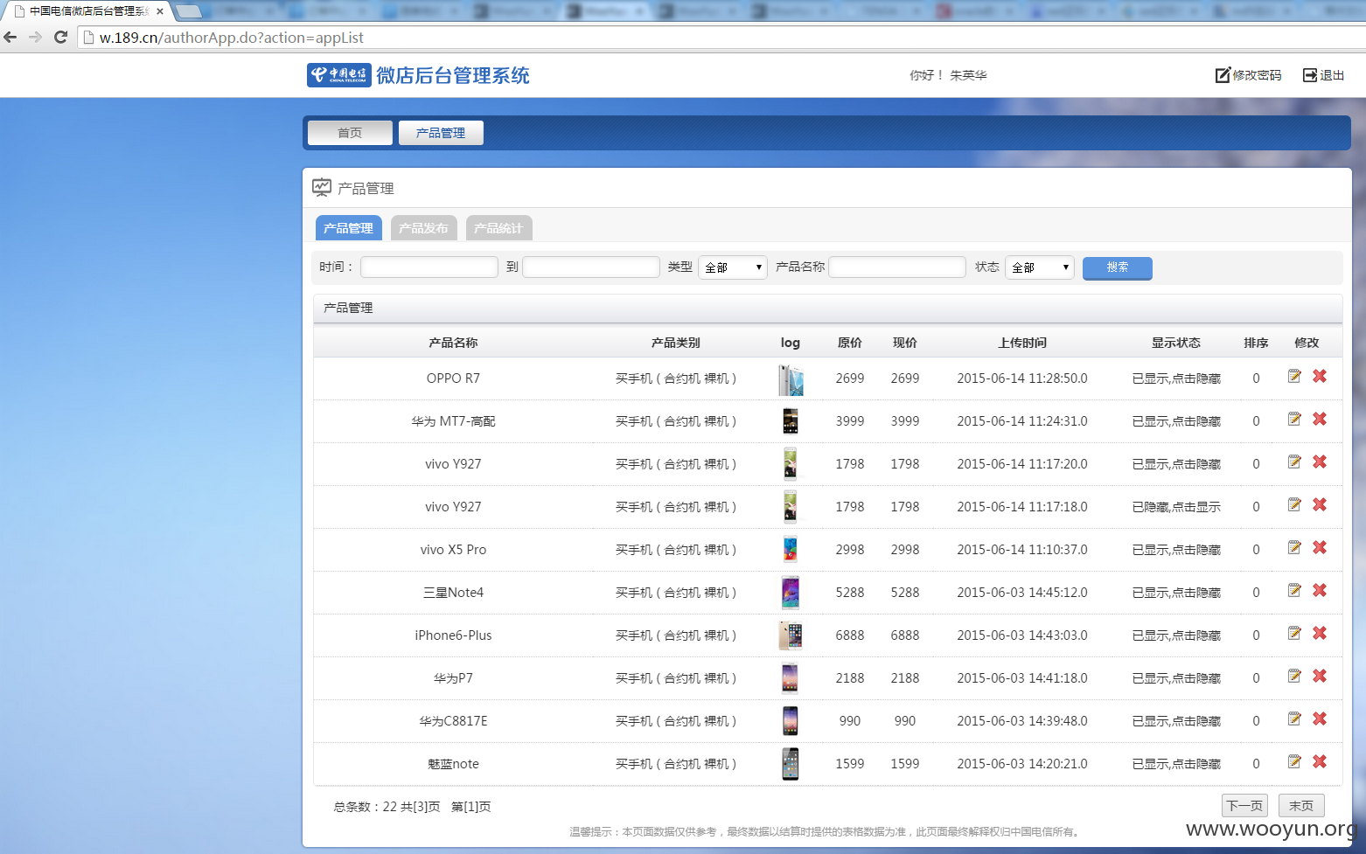Open the 魅蓝note log thumbnail
The height and width of the screenshot is (854, 1366).
click(791, 764)
